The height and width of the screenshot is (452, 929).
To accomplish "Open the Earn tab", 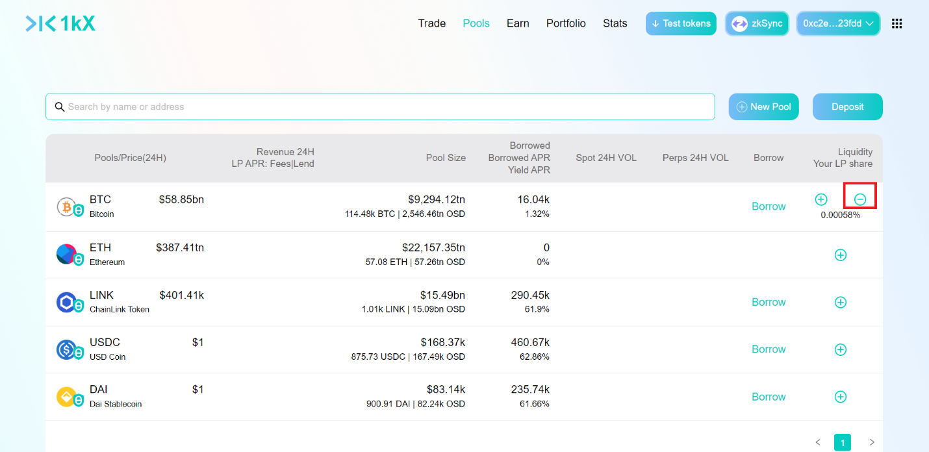I will (x=518, y=23).
